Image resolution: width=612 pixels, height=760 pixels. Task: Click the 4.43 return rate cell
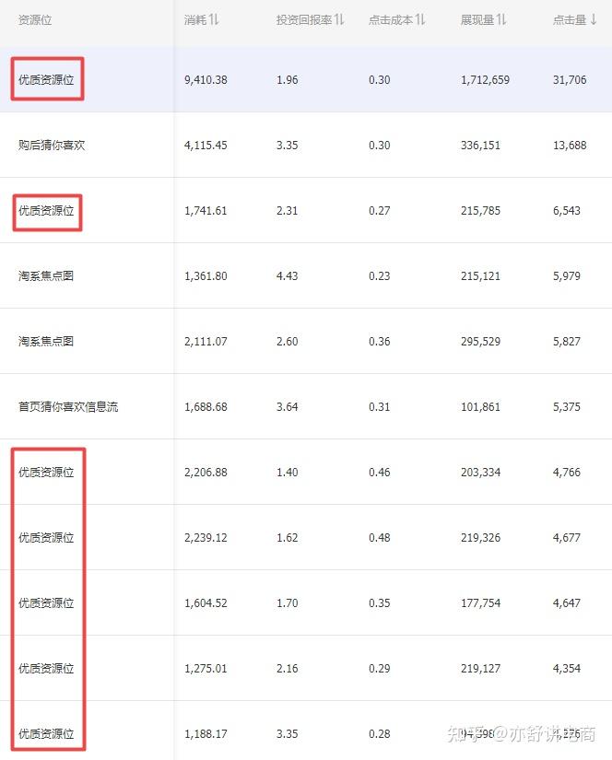287,276
